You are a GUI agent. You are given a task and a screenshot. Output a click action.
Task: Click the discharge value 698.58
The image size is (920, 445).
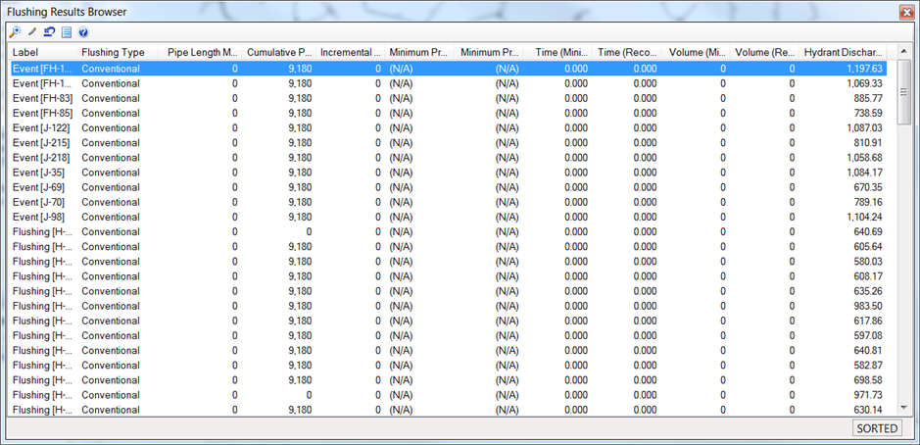(868, 380)
